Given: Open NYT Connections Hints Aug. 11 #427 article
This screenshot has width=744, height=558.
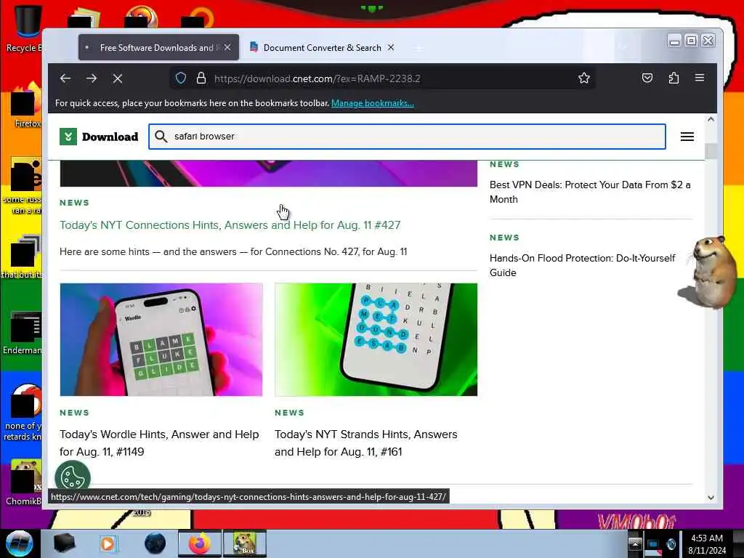Looking at the screenshot, I should coord(230,225).
